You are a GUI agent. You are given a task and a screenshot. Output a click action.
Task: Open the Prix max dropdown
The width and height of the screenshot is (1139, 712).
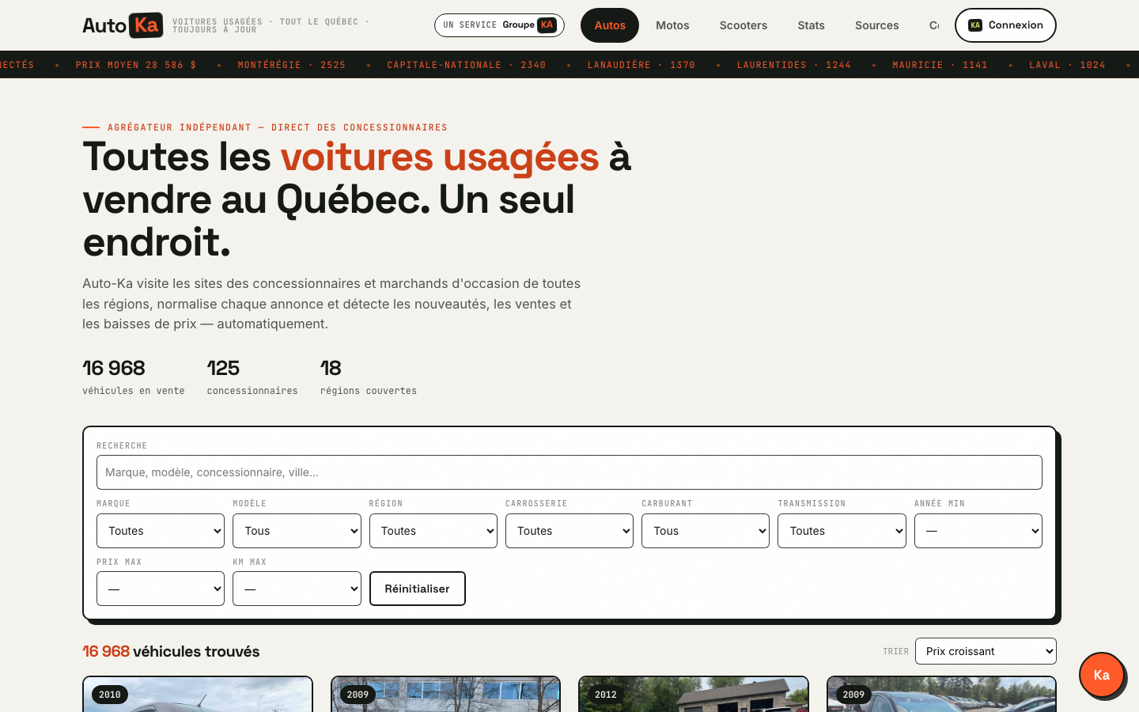[x=161, y=589]
